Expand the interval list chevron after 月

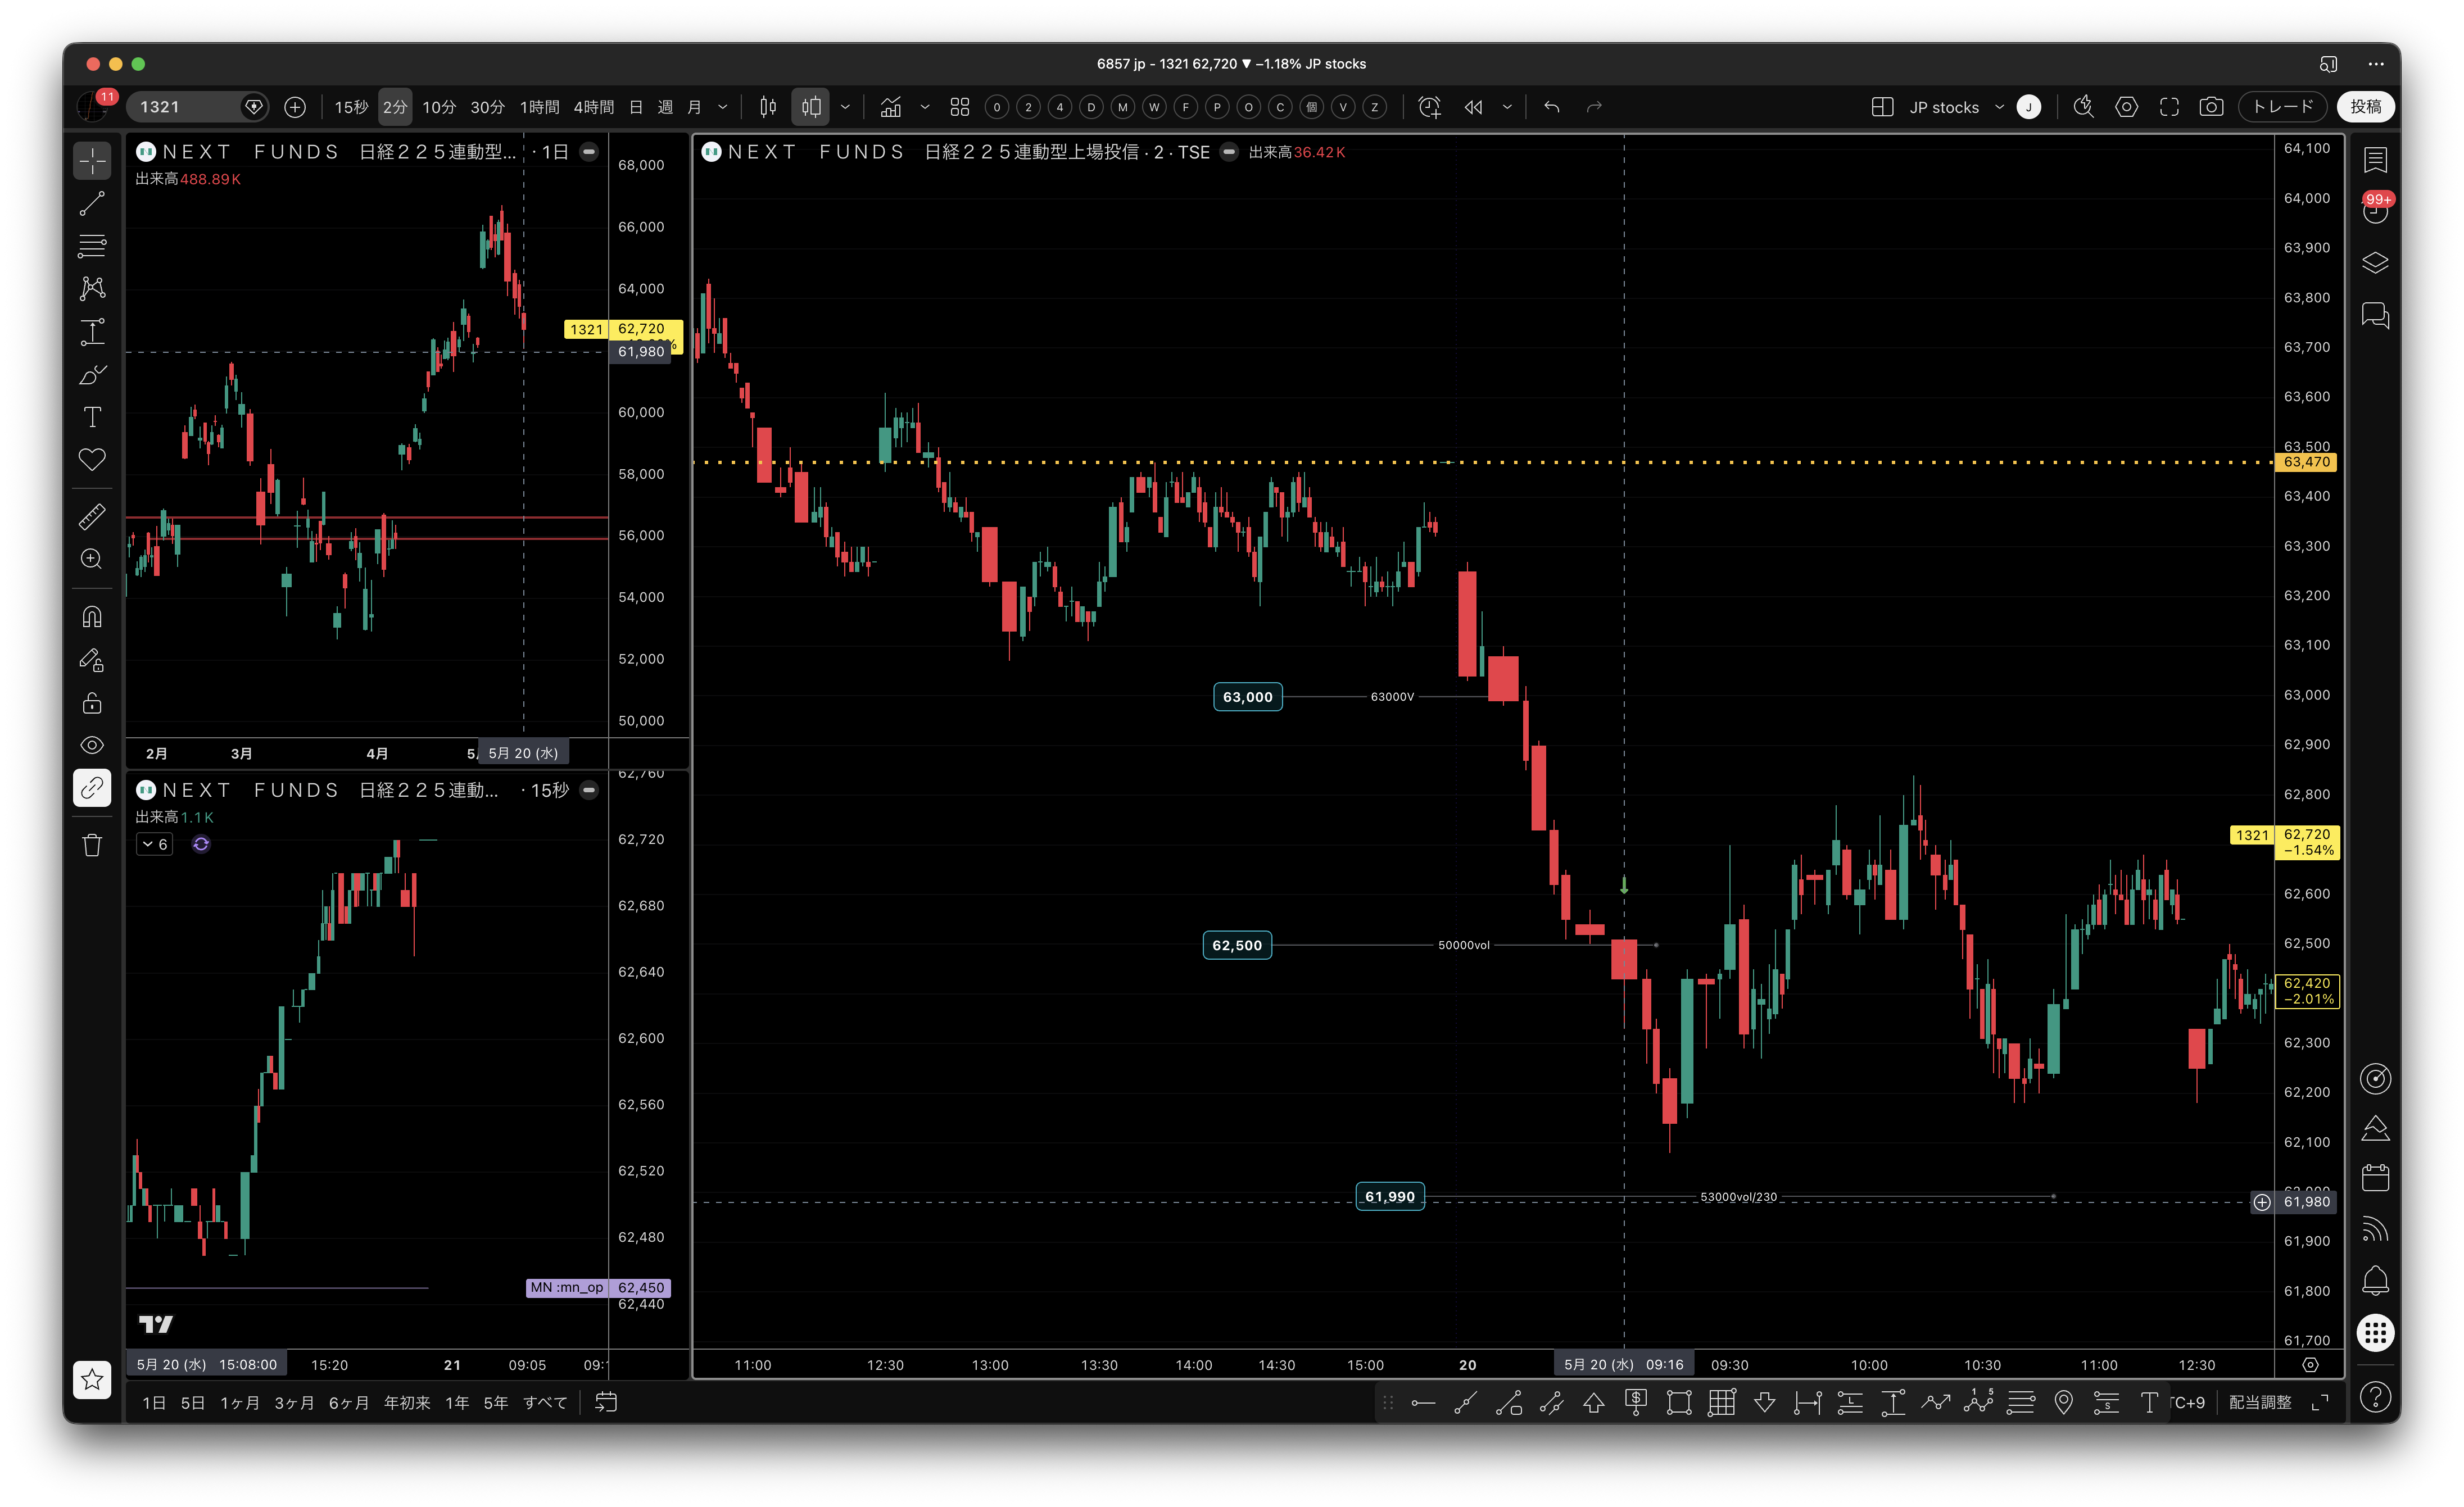723,107
